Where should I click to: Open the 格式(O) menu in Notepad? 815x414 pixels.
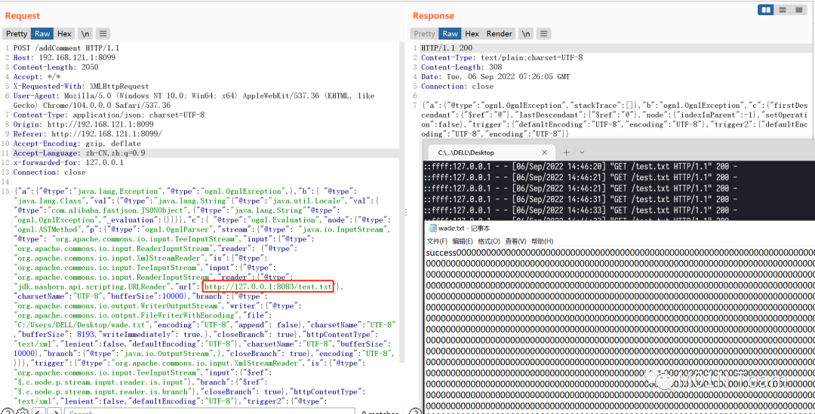pos(489,241)
